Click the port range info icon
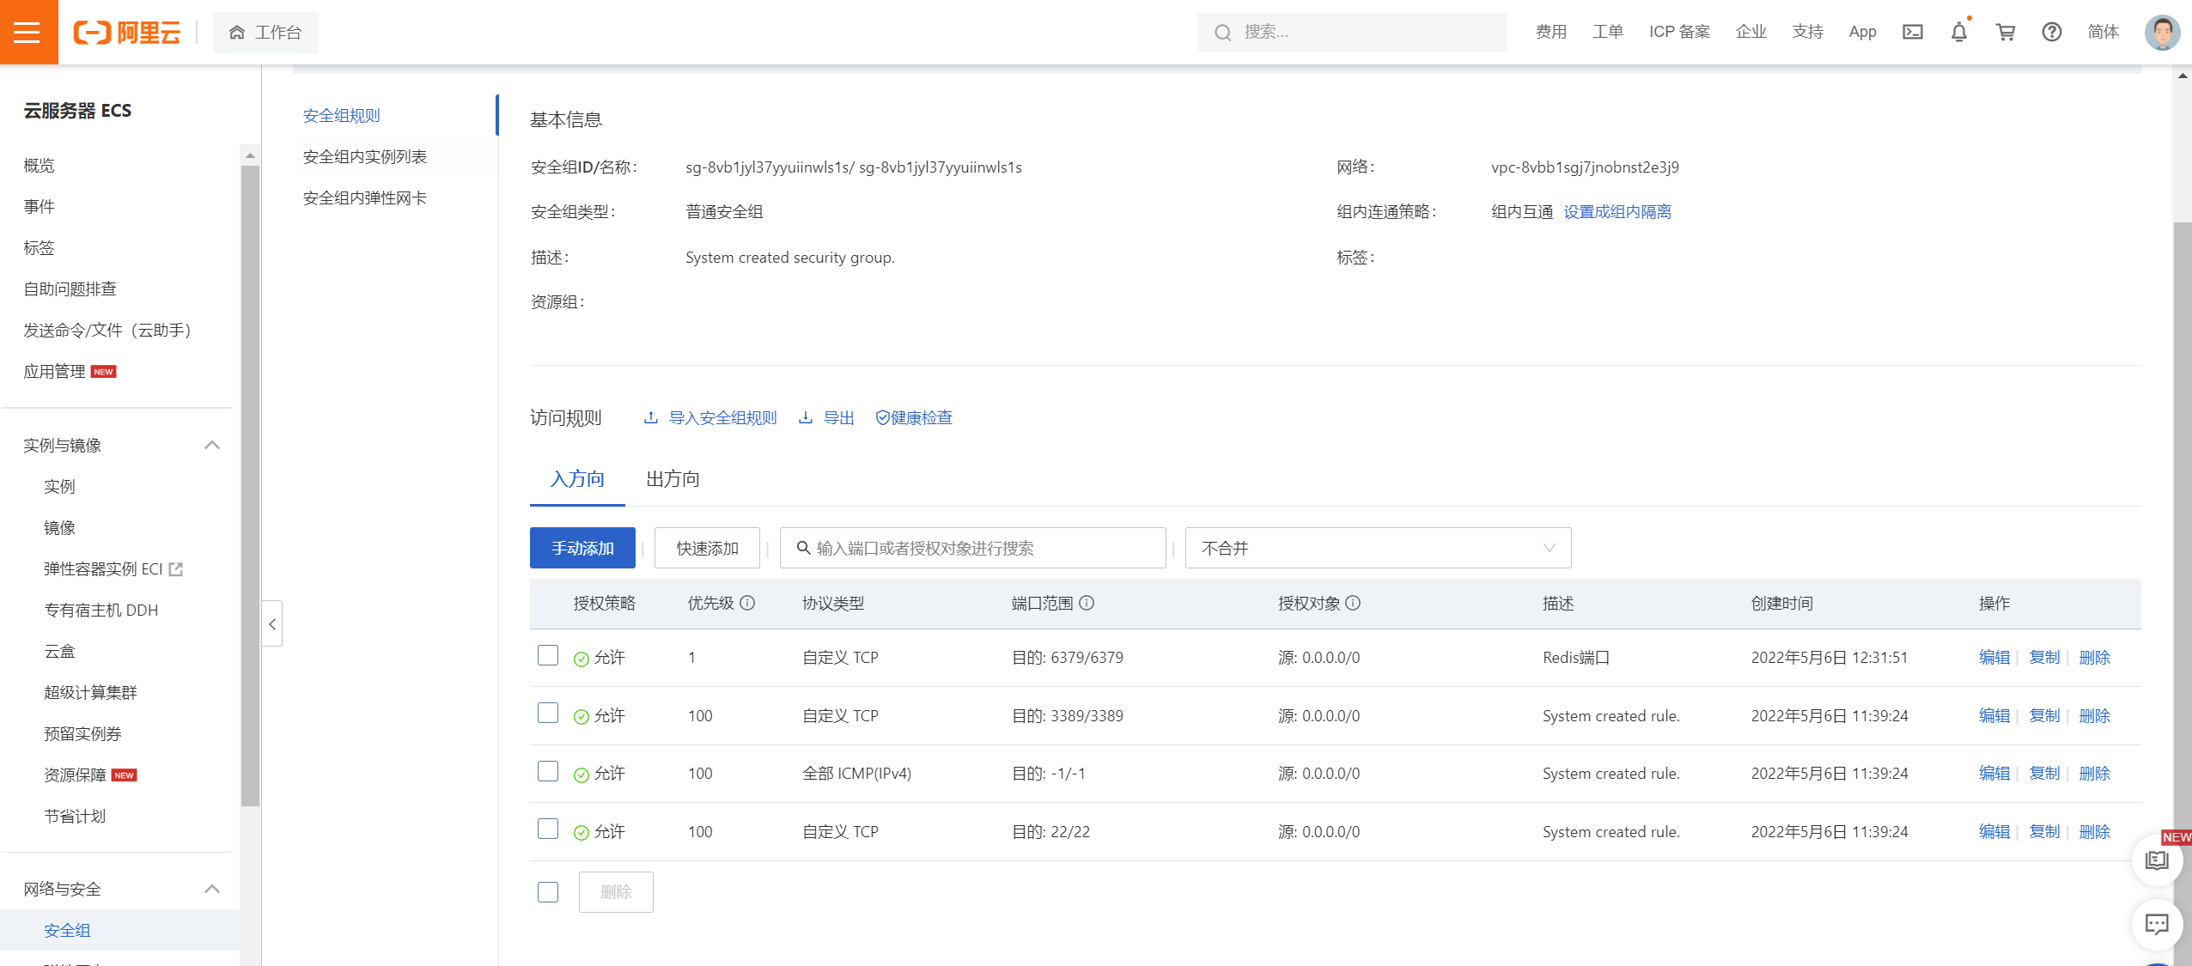This screenshot has width=2192, height=966. click(1087, 603)
